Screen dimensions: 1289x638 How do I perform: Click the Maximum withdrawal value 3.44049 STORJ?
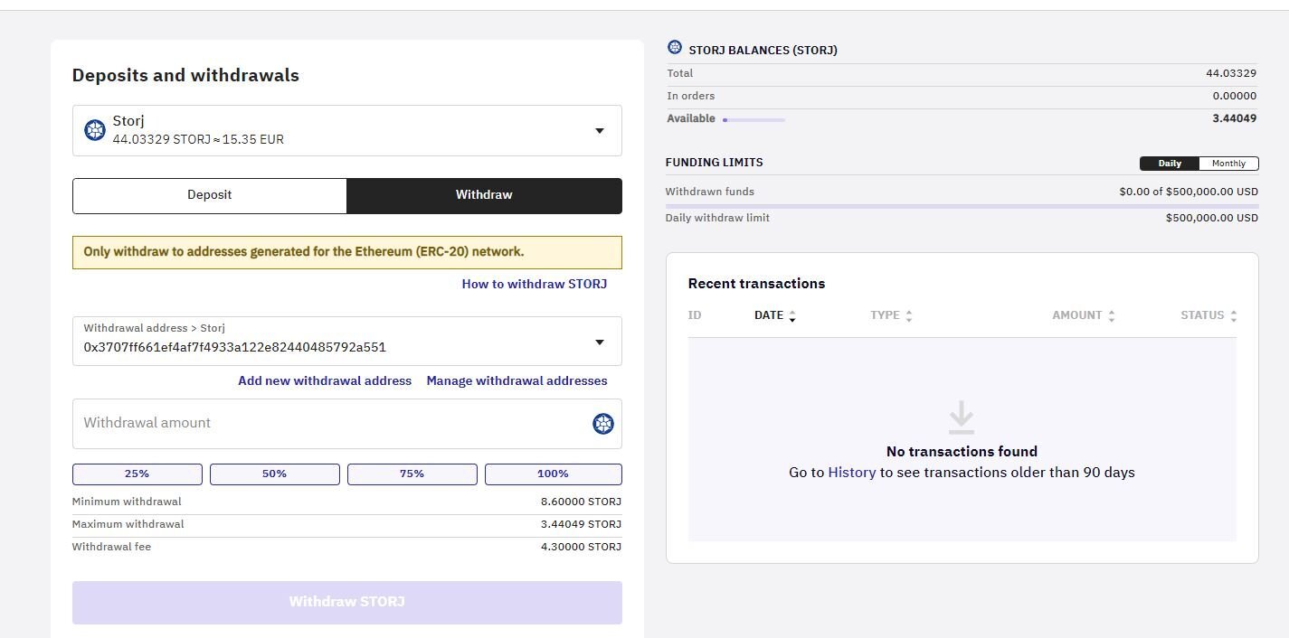(x=581, y=524)
